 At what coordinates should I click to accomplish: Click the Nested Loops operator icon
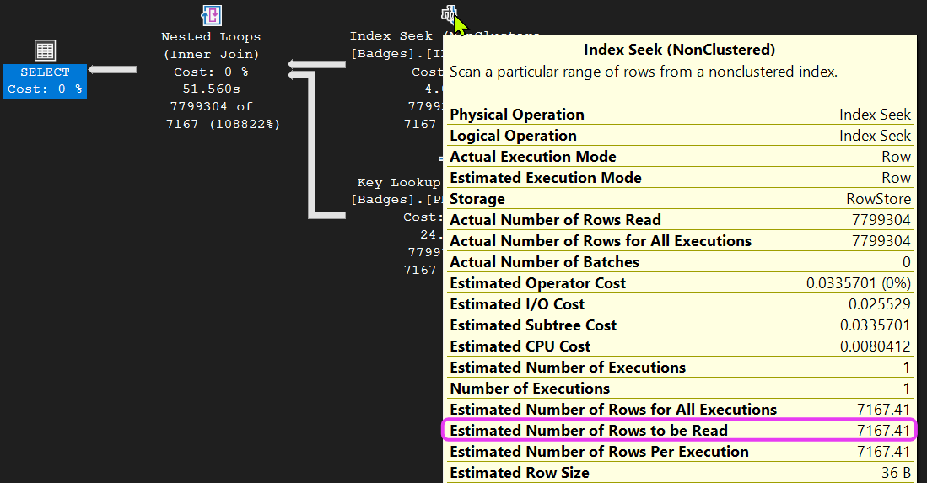point(211,15)
